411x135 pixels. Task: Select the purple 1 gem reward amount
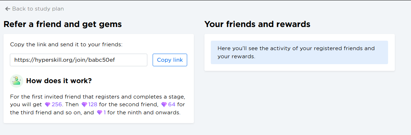coord(105,113)
